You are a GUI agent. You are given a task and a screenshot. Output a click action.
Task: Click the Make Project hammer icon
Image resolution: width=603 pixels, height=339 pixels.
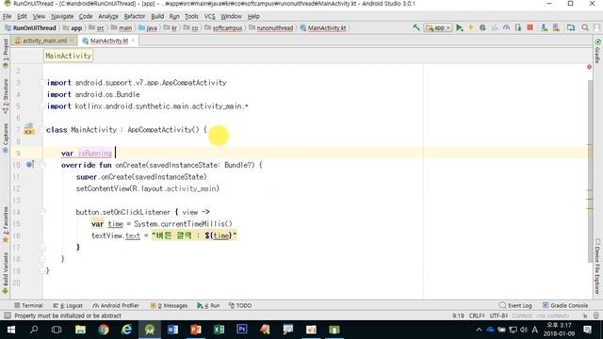(x=416, y=27)
